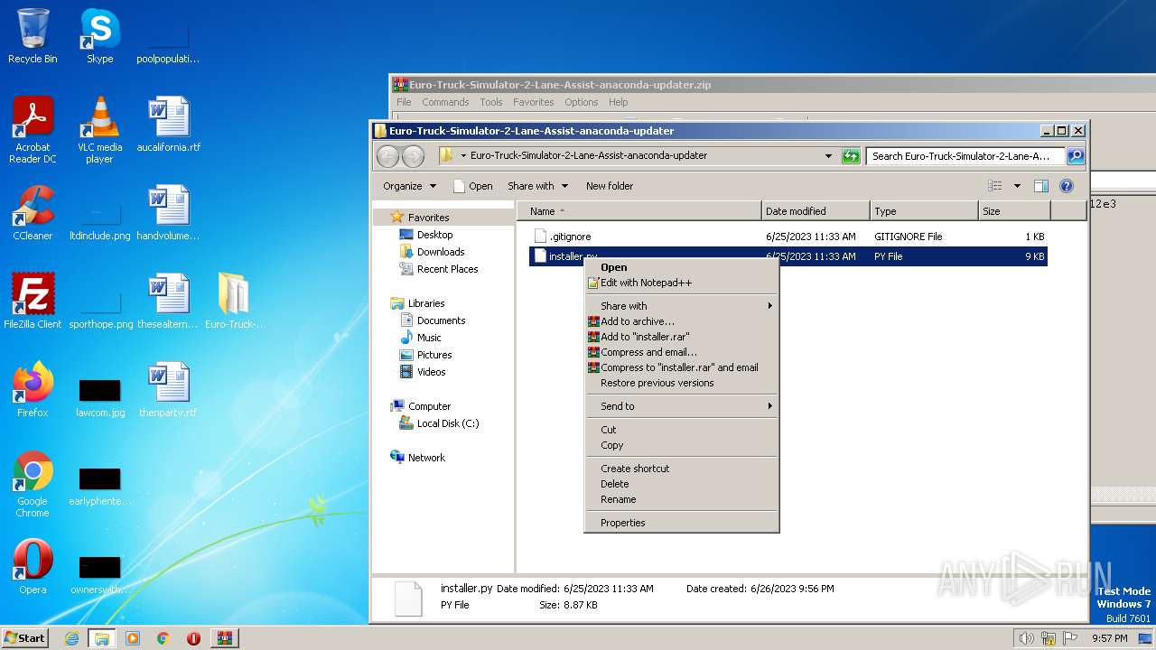Expand the Send to context submenu
Screen dimensions: 1156x650
tap(682, 406)
